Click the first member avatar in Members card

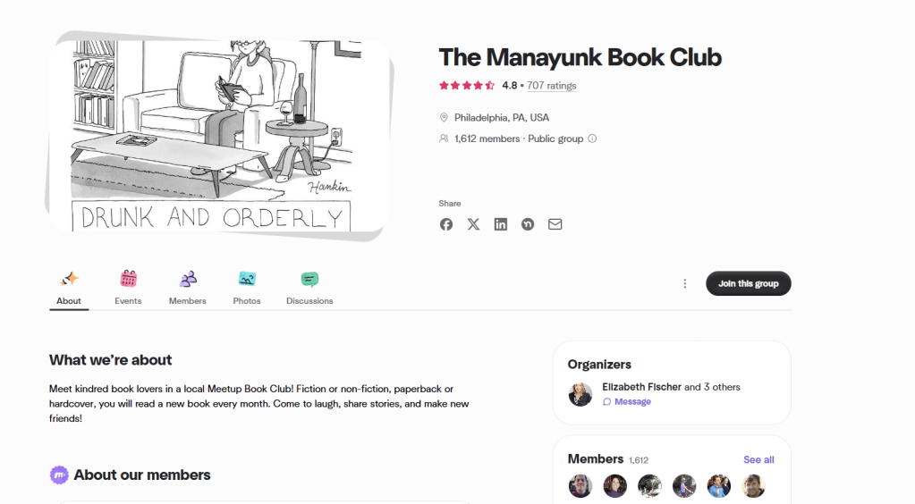pyautogui.click(x=580, y=486)
